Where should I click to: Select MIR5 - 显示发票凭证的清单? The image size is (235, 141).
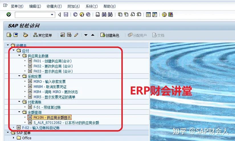pos(54,97)
